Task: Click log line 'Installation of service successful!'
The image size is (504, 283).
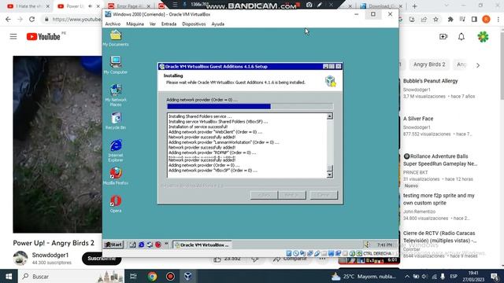Action: click(x=198, y=127)
